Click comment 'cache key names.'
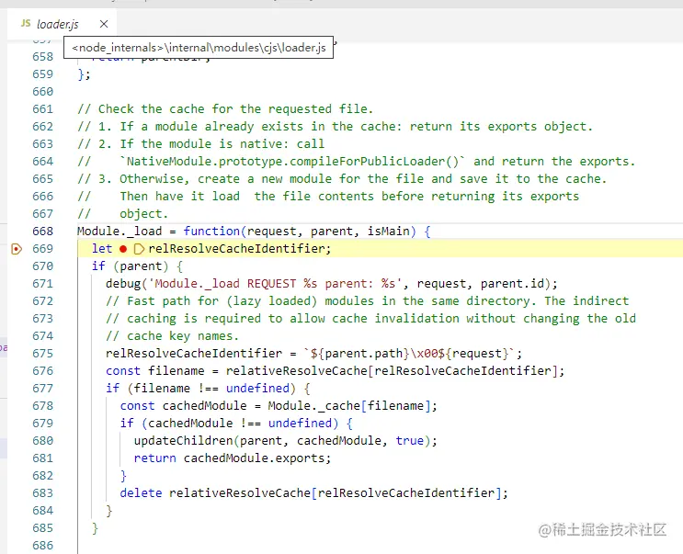Image resolution: width=683 pixels, height=554 pixels. pos(173,336)
